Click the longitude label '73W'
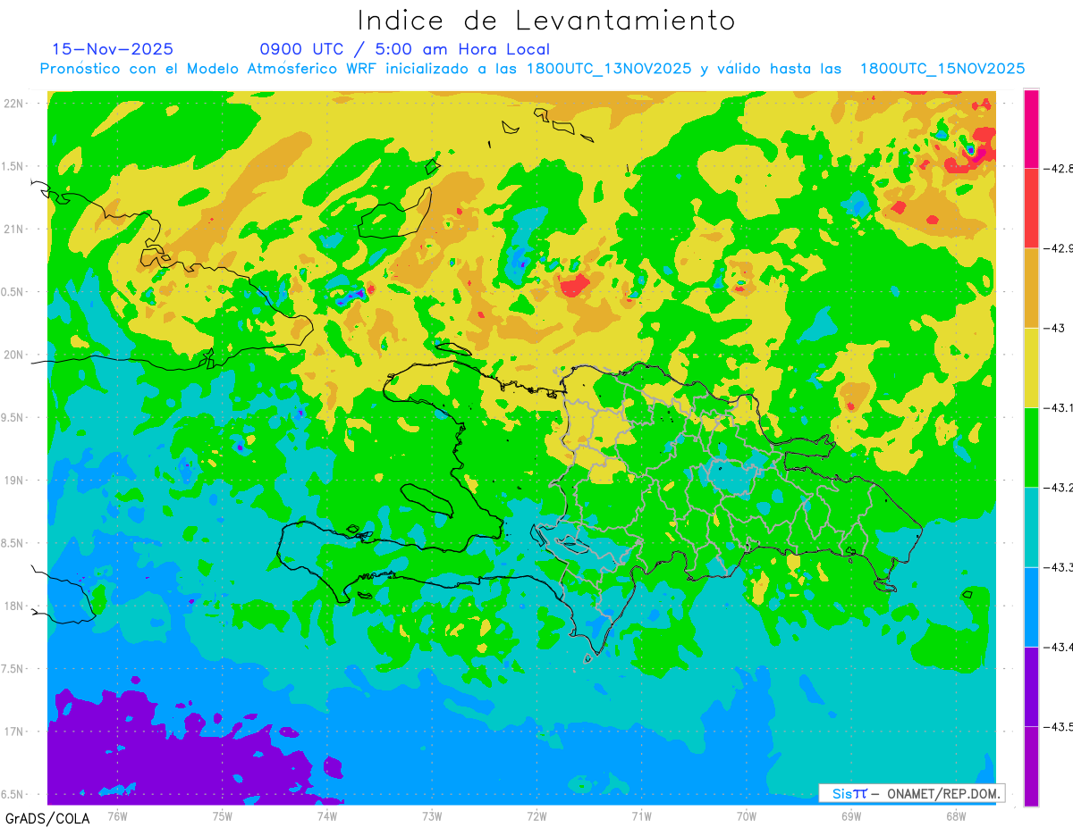The width and height of the screenshot is (1073, 828). click(432, 815)
